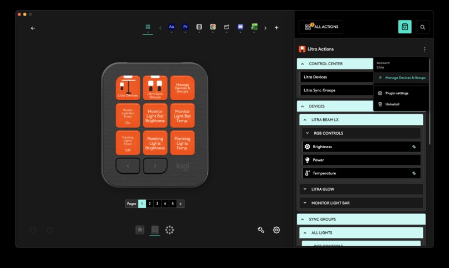Collapse the SYNC GROUPS section
This screenshot has width=449, height=268.
pos(361,219)
